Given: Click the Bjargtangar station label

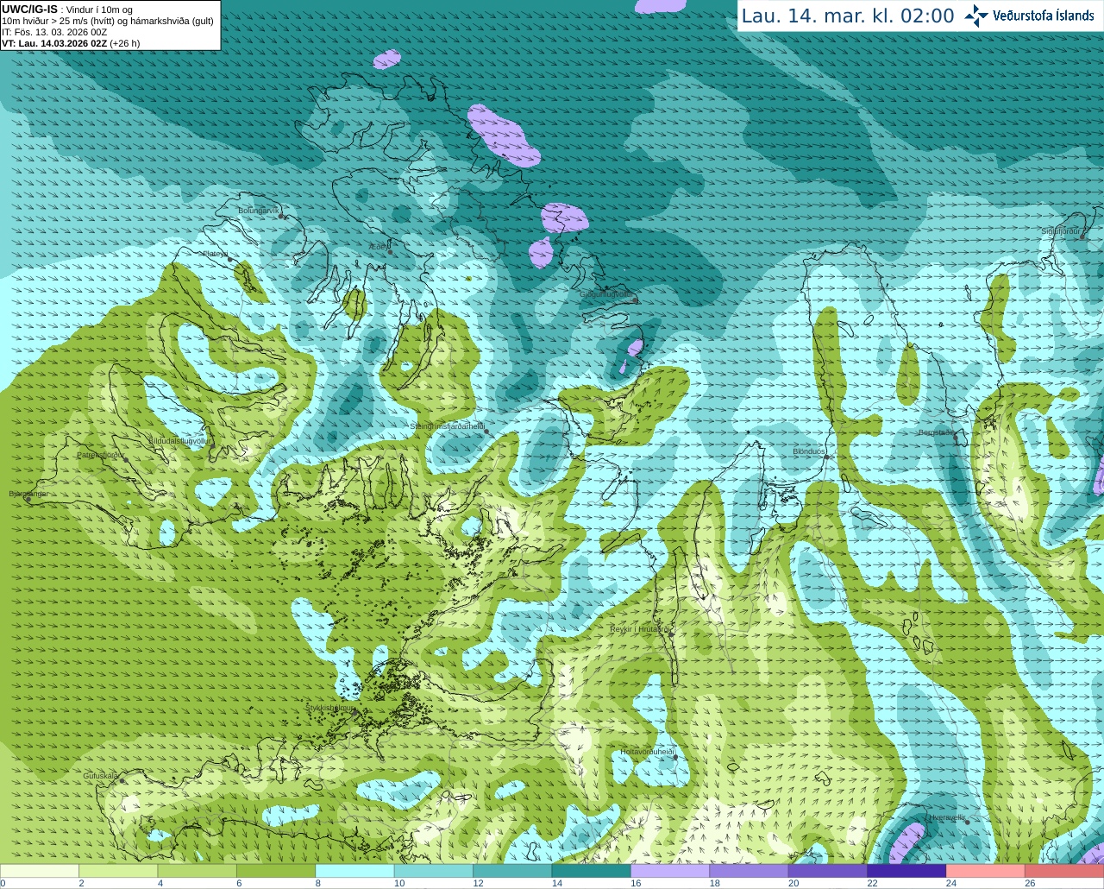Looking at the screenshot, I should point(28,494).
